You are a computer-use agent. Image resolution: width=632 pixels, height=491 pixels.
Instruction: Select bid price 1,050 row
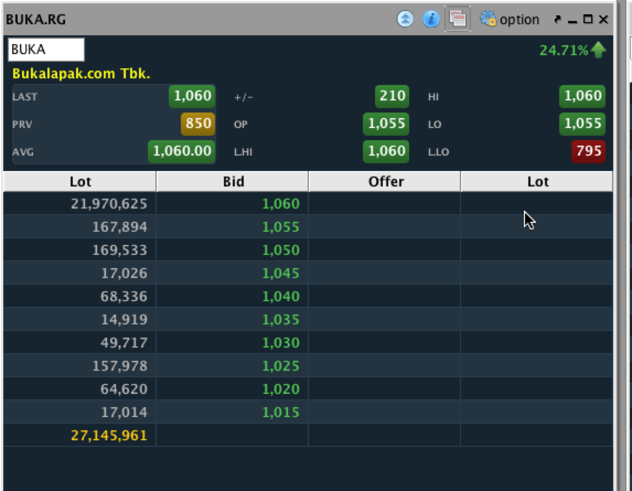click(x=281, y=250)
